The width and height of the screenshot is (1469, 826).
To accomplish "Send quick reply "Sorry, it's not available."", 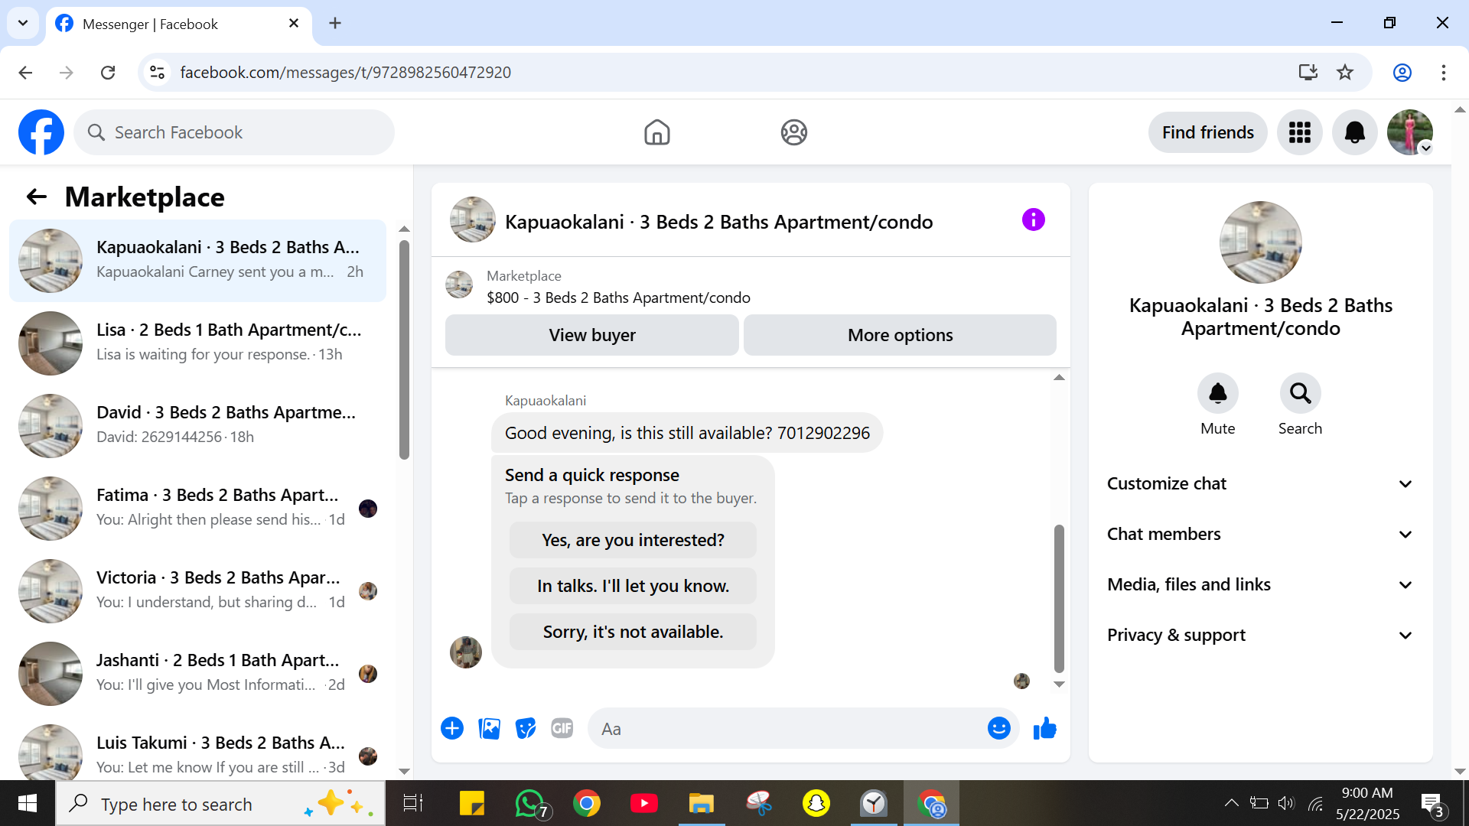I will click(633, 632).
